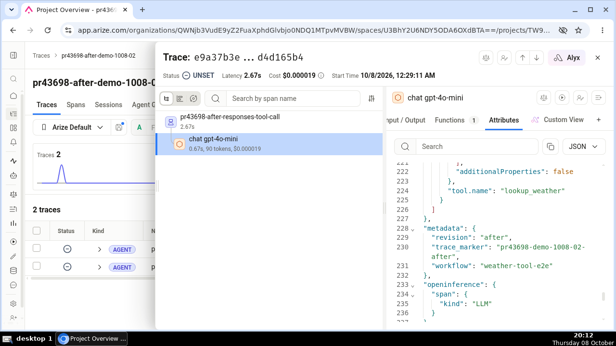Click the span annotate user-pencil icon

[x=580, y=98]
